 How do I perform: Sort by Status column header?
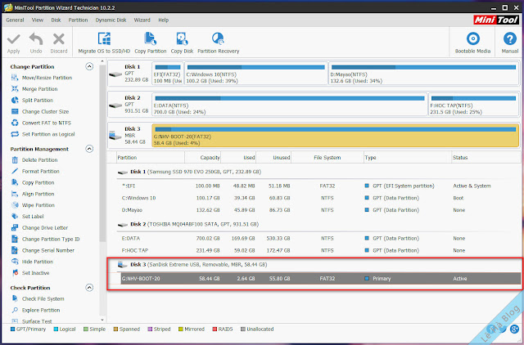coord(486,158)
